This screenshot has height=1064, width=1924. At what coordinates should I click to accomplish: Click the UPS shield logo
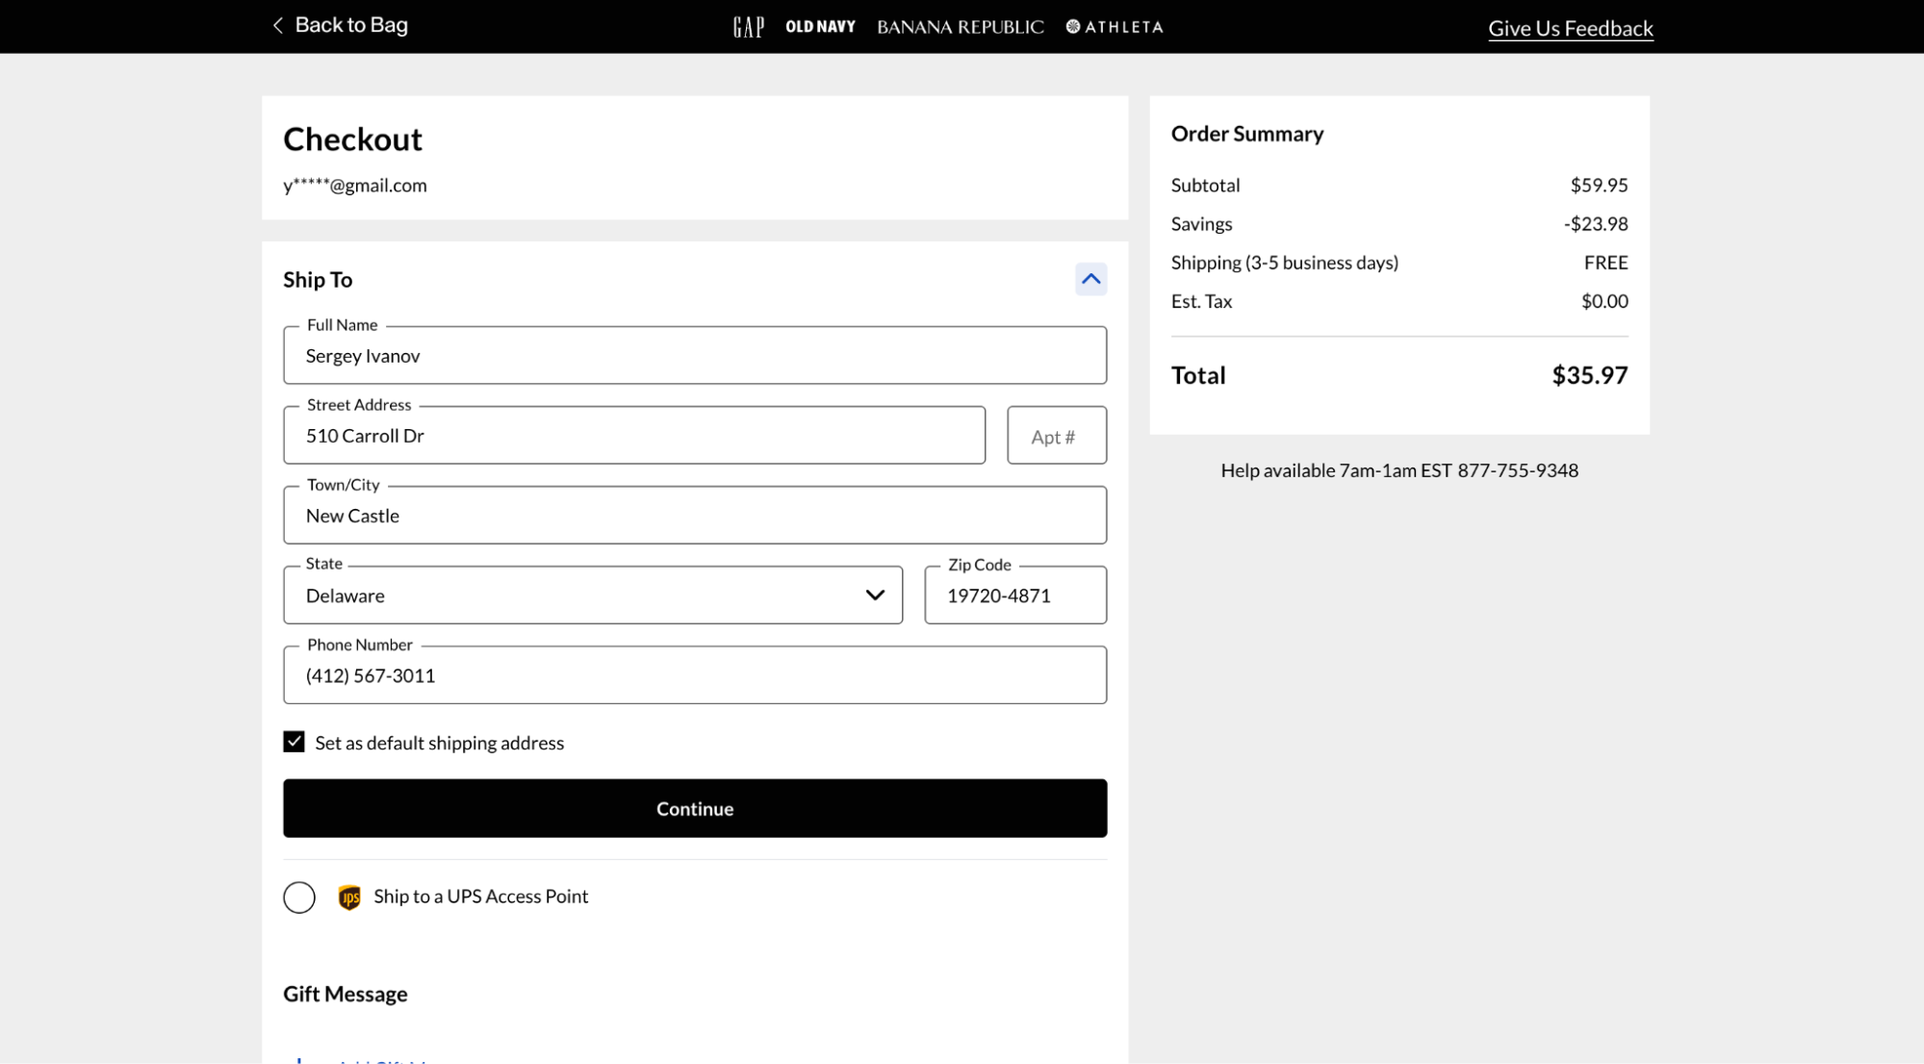coord(349,897)
